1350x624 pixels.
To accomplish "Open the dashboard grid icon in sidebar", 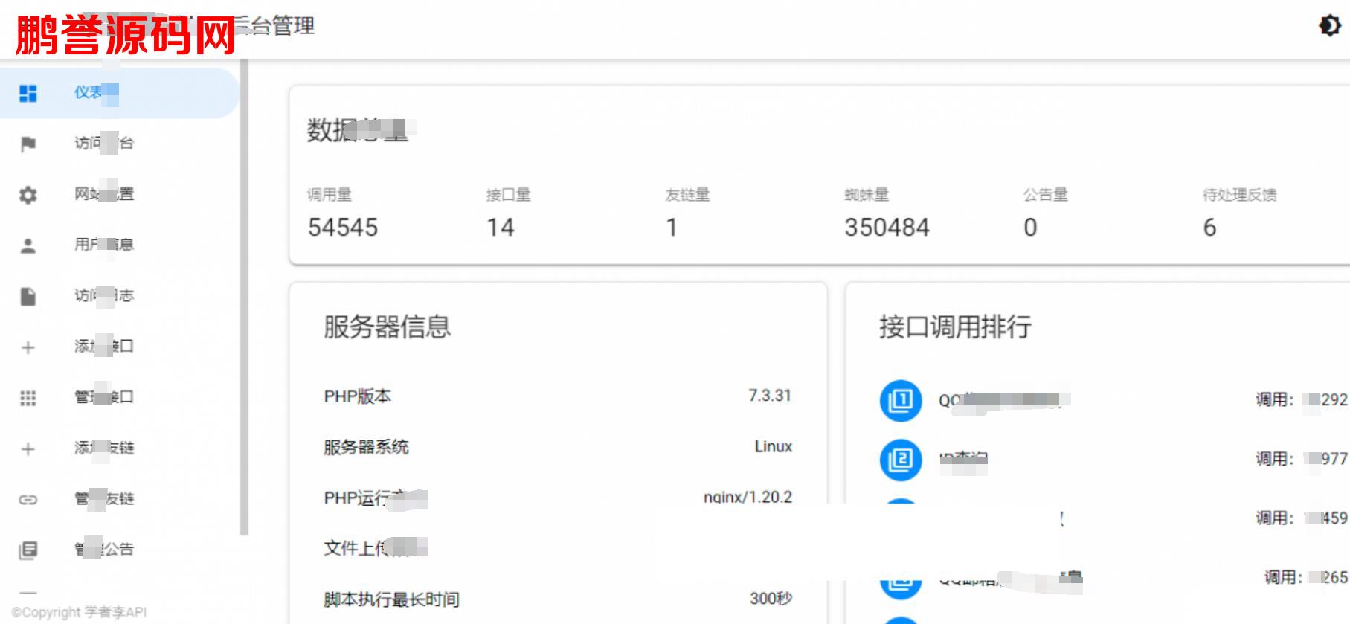I will pyautogui.click(x=28, y=93).
